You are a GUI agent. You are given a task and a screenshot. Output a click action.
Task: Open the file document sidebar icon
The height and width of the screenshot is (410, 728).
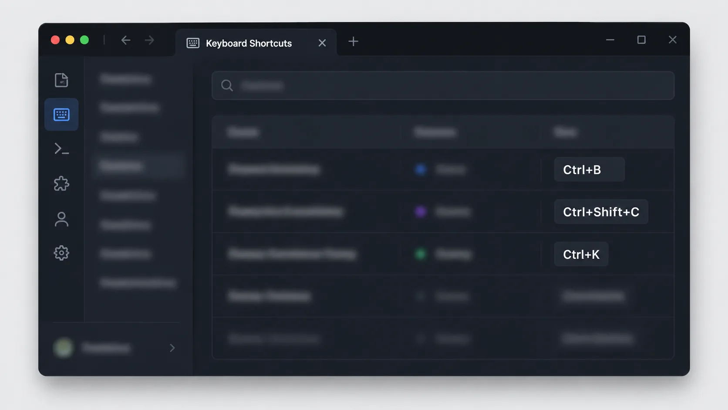point(61,80)
